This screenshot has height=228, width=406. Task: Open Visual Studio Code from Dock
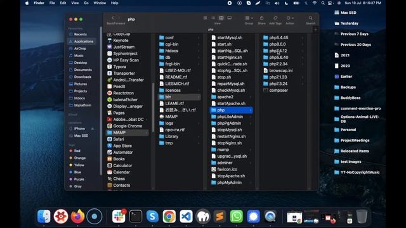click(186, 216)
